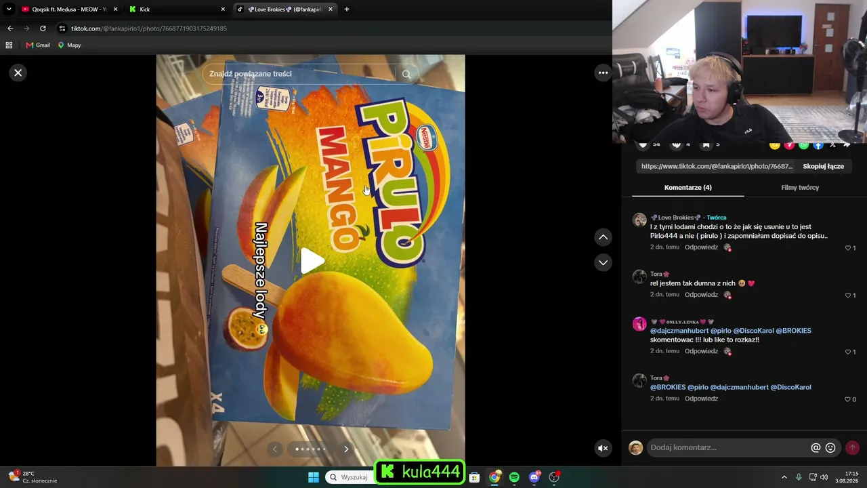Click the tiktok.com address bar URL
The width and height of the screenshot is (867, 488).
pos(149,28)
